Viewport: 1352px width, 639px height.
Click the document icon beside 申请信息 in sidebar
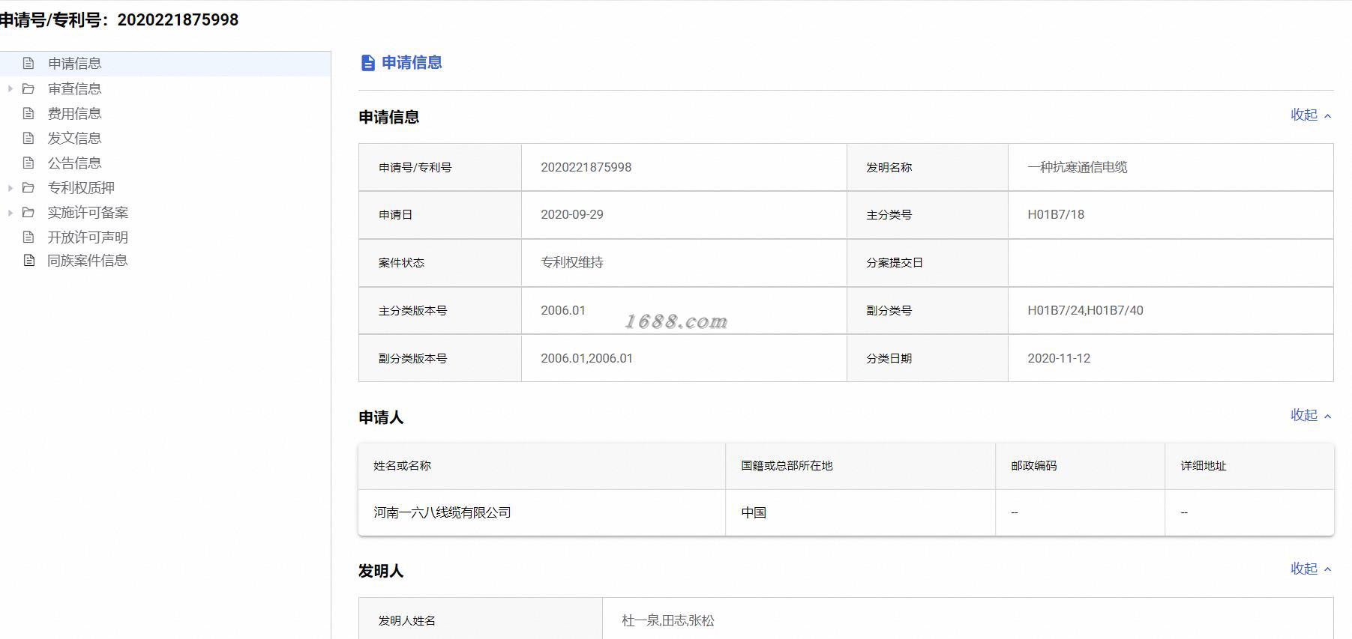tap(28, 64)
